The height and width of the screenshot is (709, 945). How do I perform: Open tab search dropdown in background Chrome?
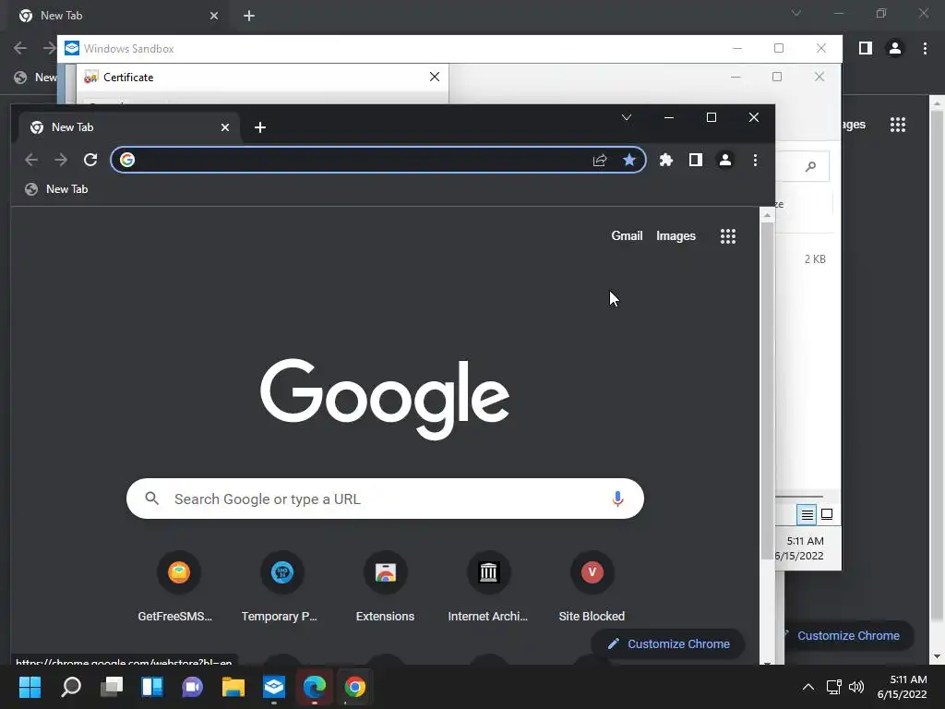coord(796,13)
